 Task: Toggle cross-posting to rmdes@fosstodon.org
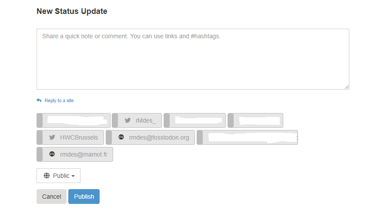click(150, 137)
